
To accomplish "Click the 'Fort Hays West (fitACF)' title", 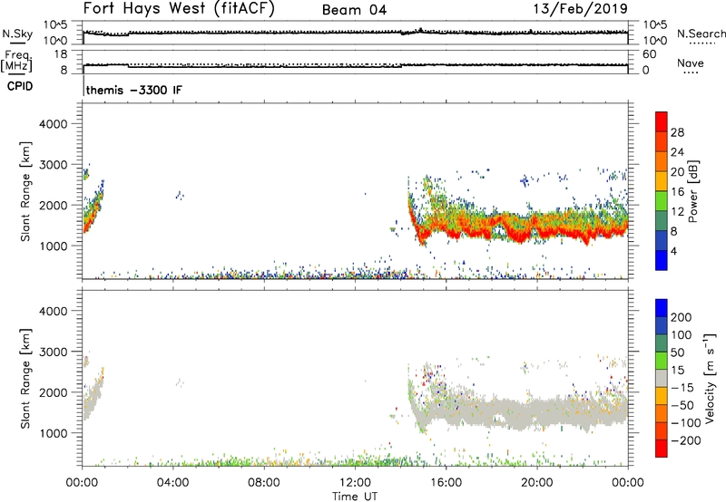I will tap(179, 9).
